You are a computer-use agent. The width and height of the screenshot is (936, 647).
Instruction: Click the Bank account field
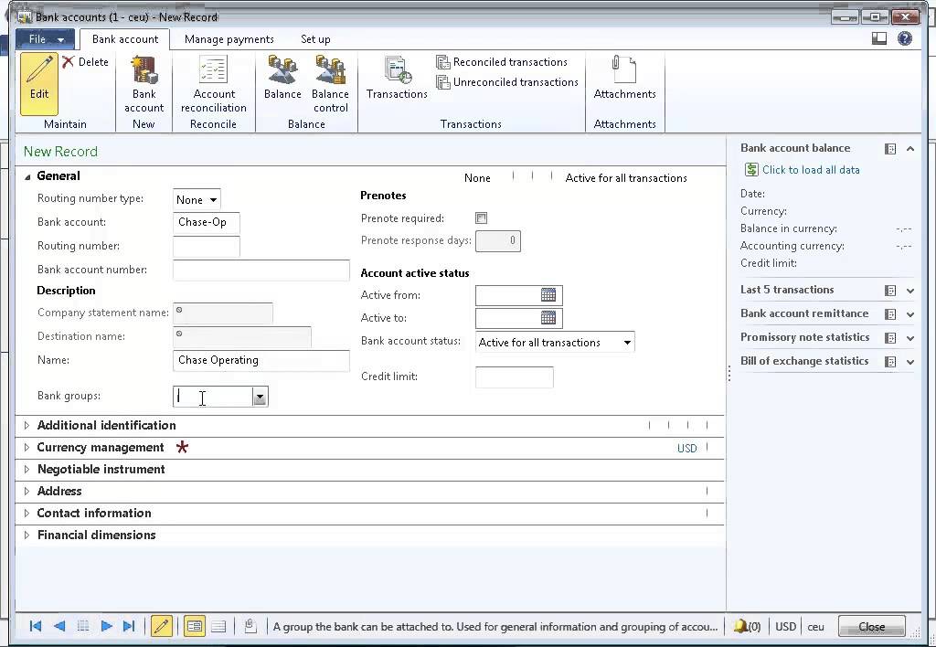click(x=206, y=222)
